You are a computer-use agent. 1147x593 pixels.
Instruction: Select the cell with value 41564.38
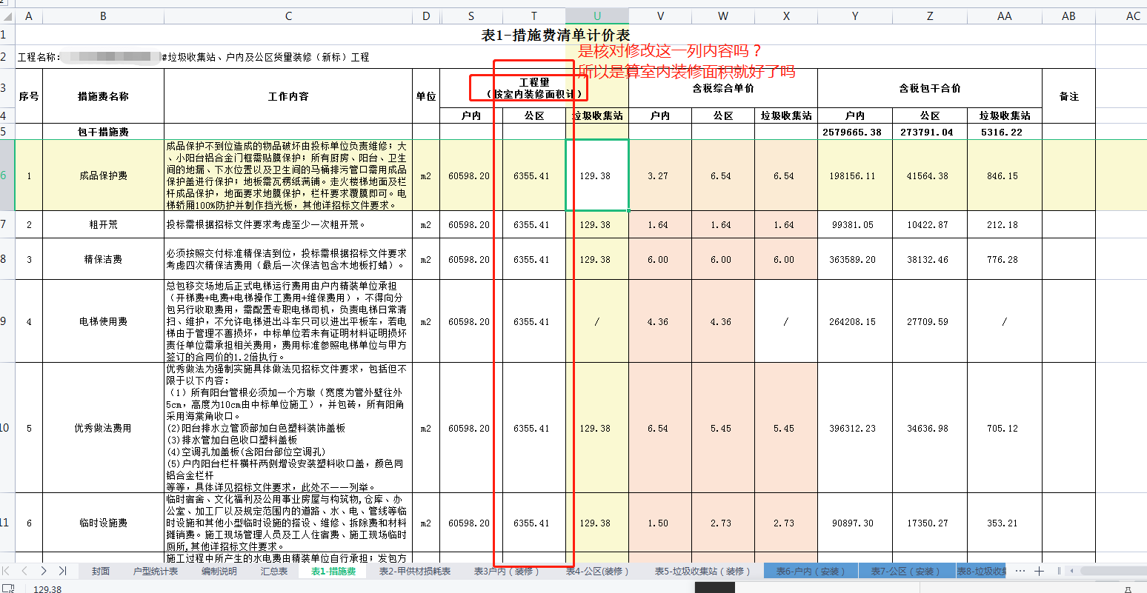click(930, 175)
